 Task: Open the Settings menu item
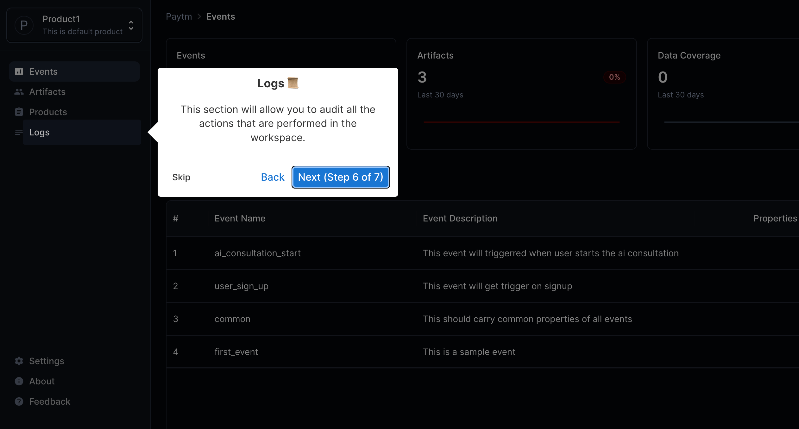pyautogui.click(x=74, y=361)
